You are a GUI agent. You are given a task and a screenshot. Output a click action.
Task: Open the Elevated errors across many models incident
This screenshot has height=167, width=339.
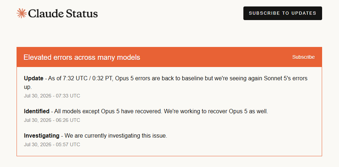pyautogui.click(x=82, y=57)
